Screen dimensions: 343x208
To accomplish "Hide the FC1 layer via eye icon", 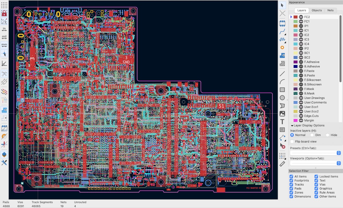I will [301, 21].
